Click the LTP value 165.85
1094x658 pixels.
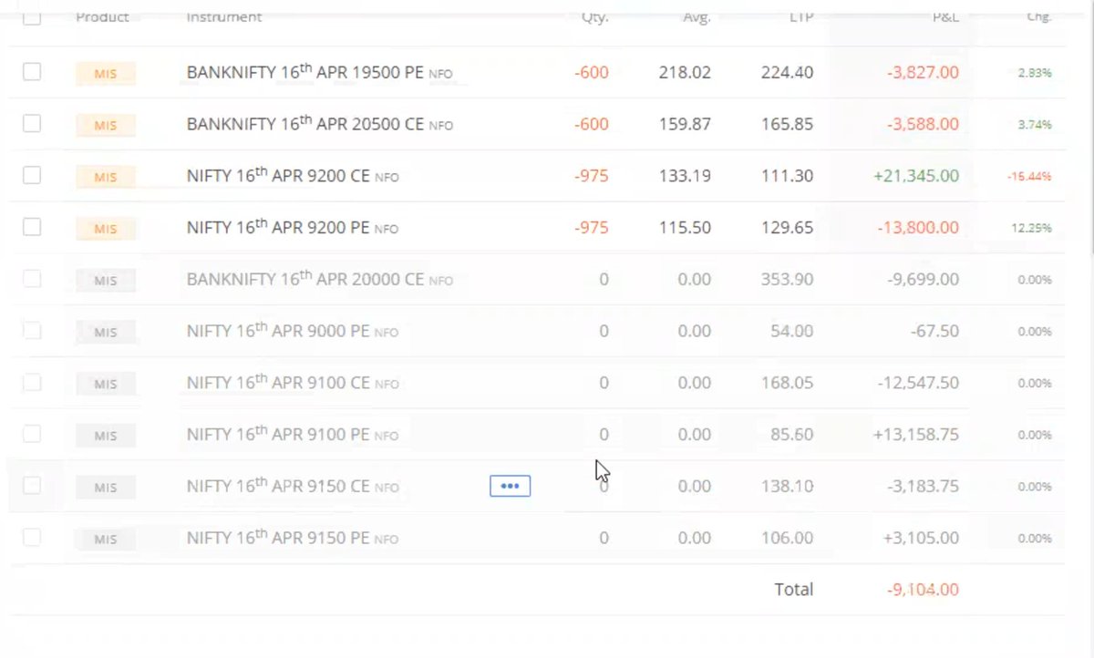(787, 124)
